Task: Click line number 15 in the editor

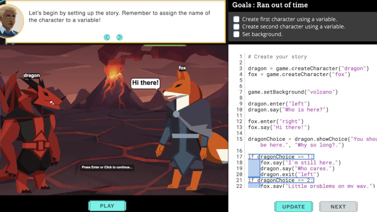Action: [239, 139]
